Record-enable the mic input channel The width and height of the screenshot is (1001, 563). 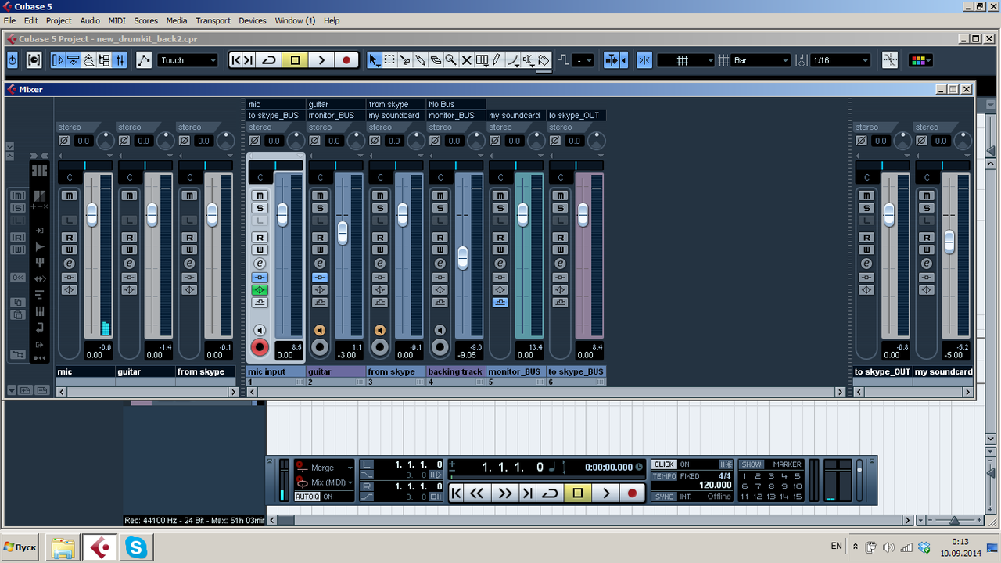[259, 347]
